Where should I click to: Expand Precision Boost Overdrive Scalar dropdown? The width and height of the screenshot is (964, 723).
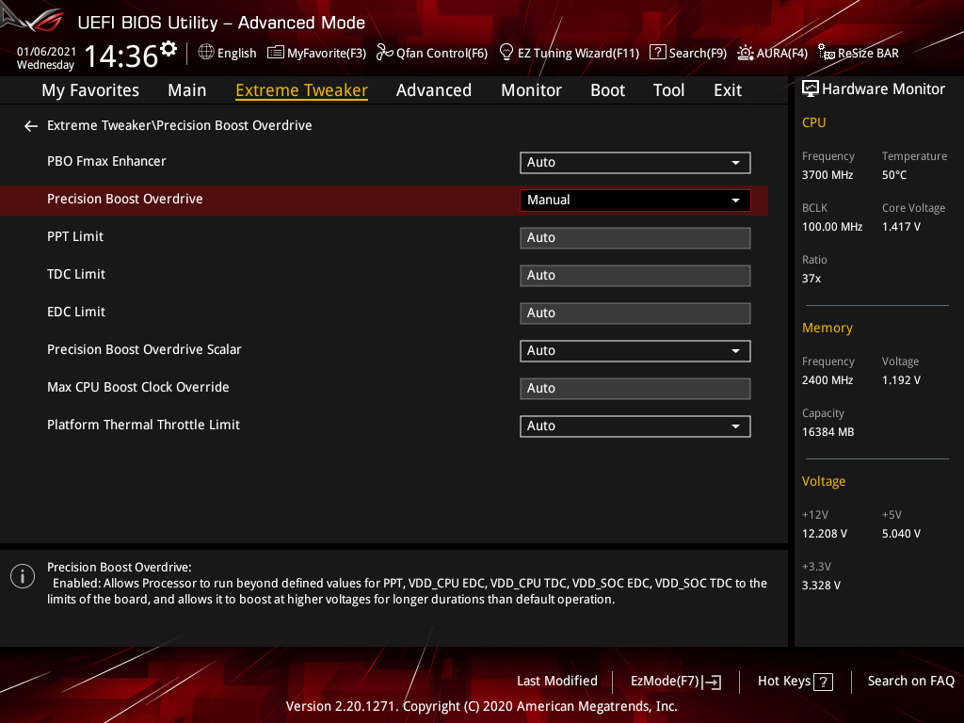(x=635, y=350)
